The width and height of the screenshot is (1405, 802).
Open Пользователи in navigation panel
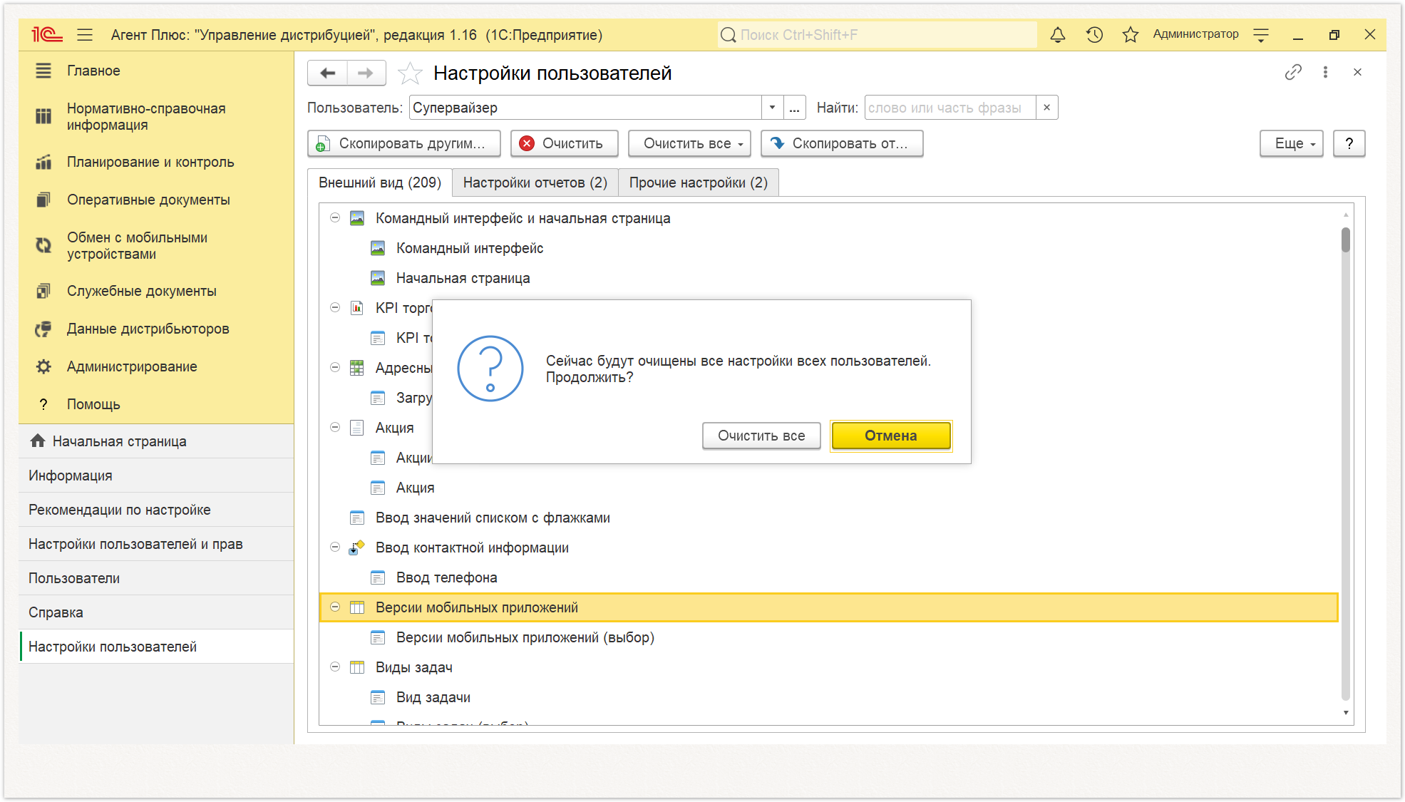point(156,578)
